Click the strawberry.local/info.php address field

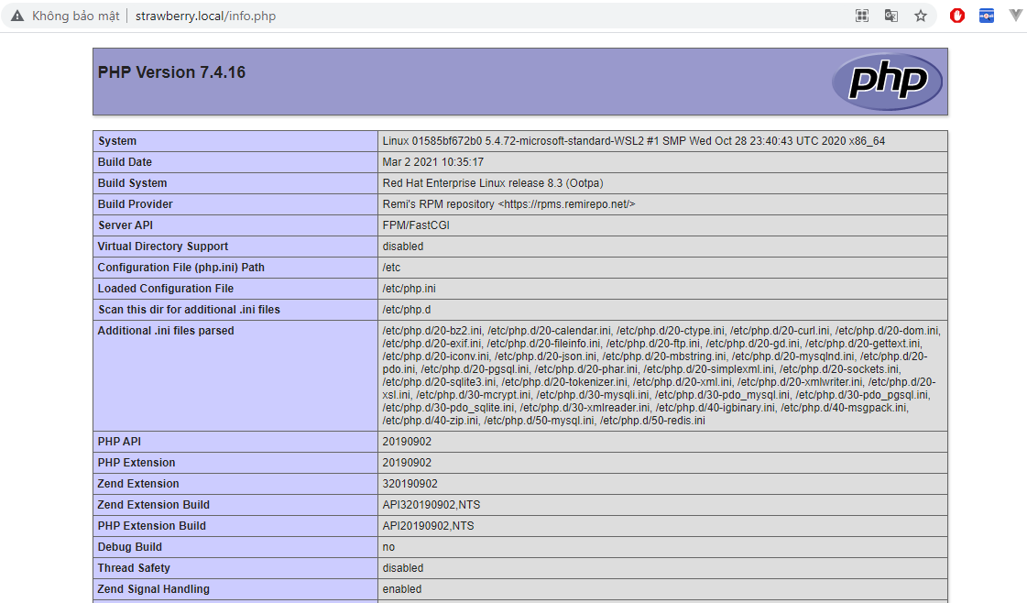point(205,16)
